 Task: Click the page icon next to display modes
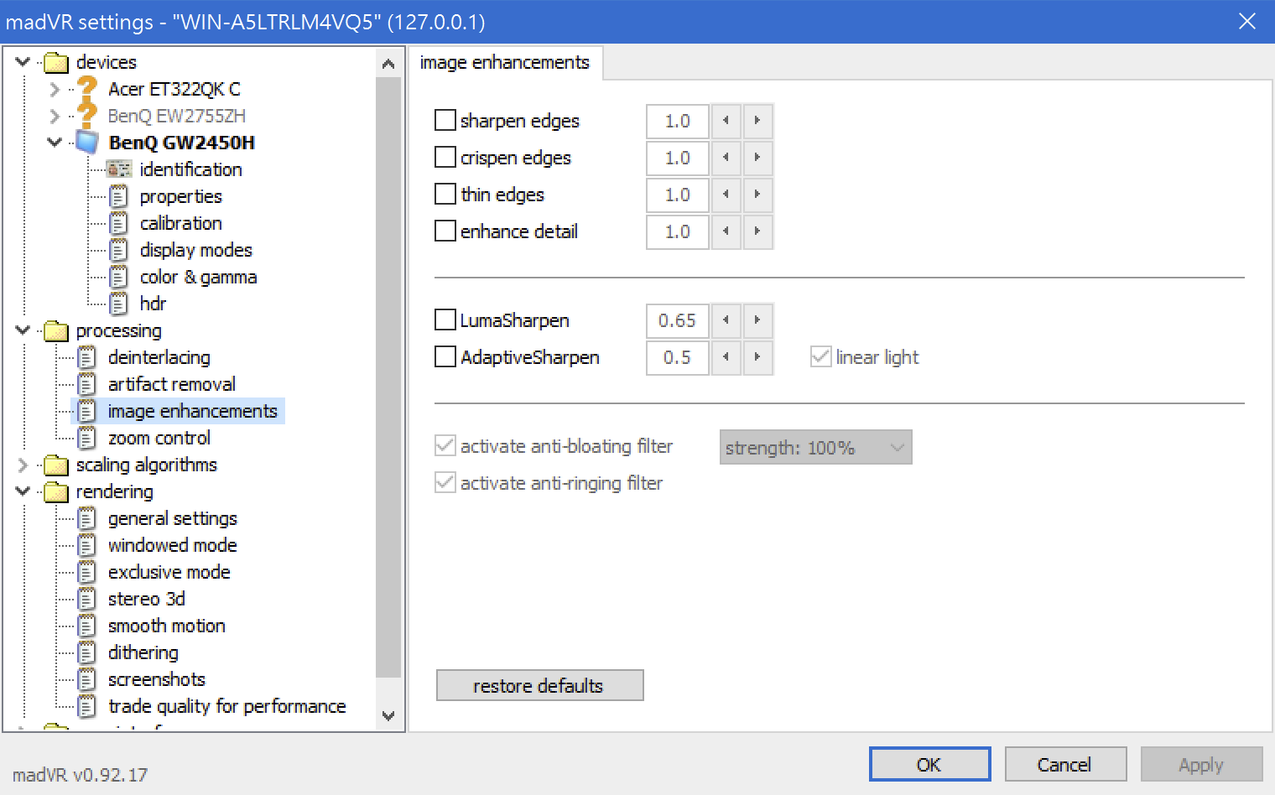pos(119,250)
